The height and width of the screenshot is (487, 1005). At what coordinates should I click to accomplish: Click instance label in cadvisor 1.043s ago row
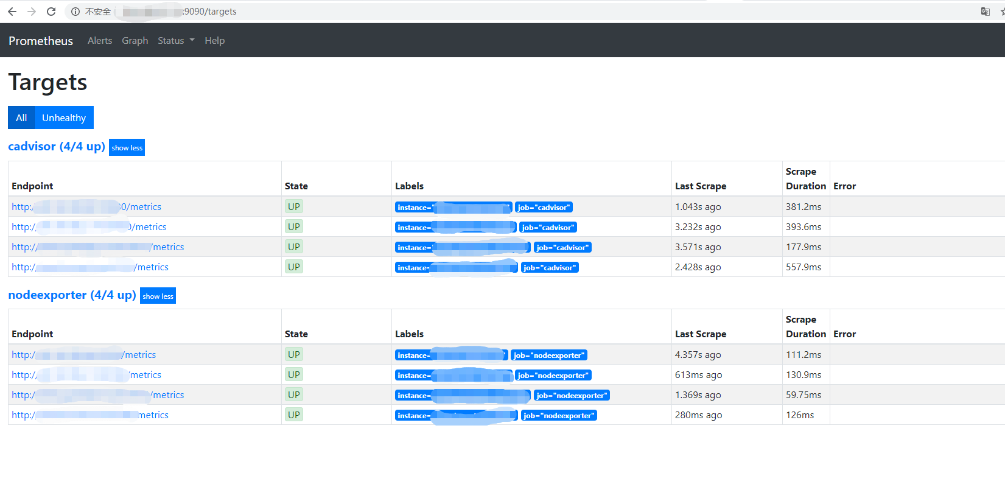click(453, 208)
